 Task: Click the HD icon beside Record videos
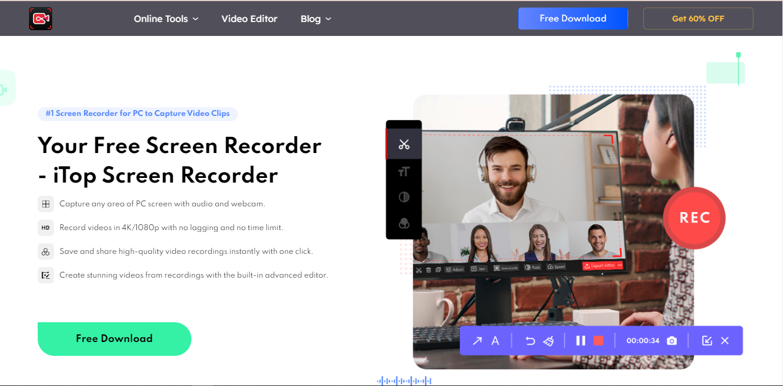[45, 228]
